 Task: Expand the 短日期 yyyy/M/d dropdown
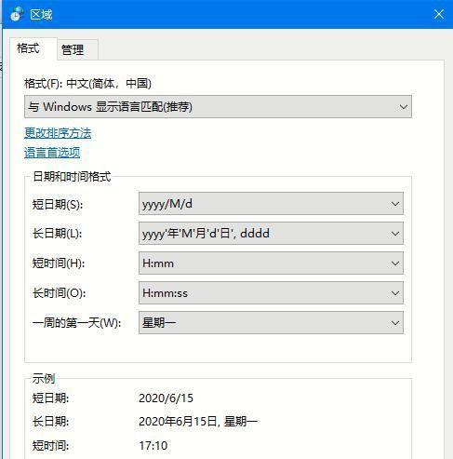coord(271,204)
